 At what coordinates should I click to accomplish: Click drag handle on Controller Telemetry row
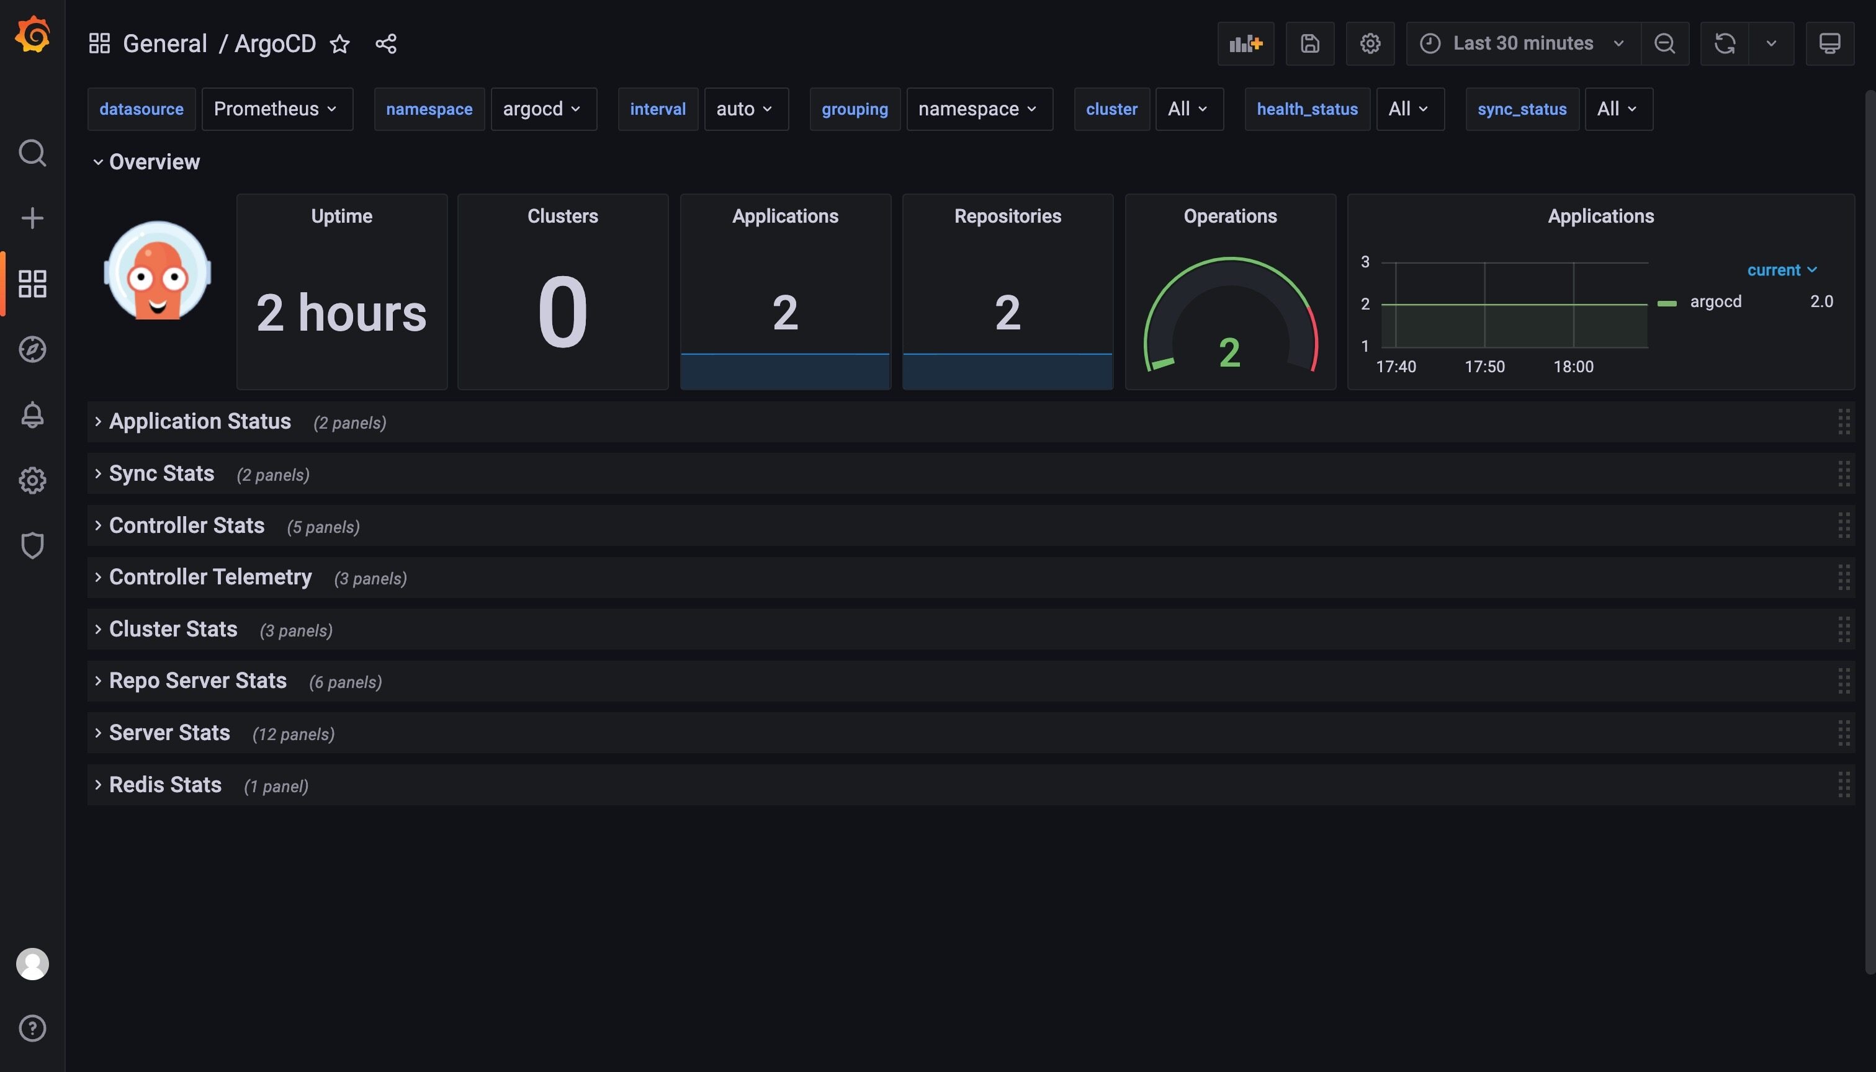coord(1844,577)
